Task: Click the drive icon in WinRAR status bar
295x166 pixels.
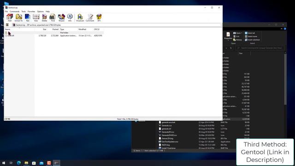Action: tap(6, 119)
